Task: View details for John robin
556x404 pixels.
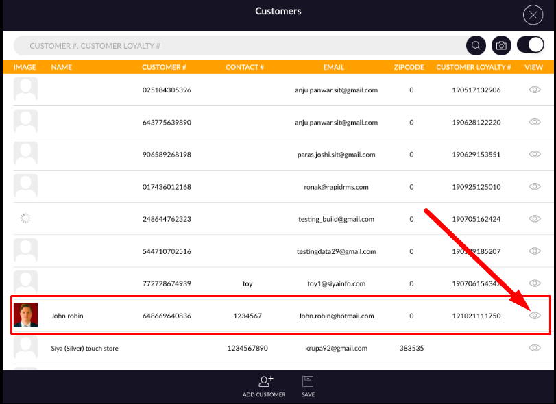Action: (535, 316)
